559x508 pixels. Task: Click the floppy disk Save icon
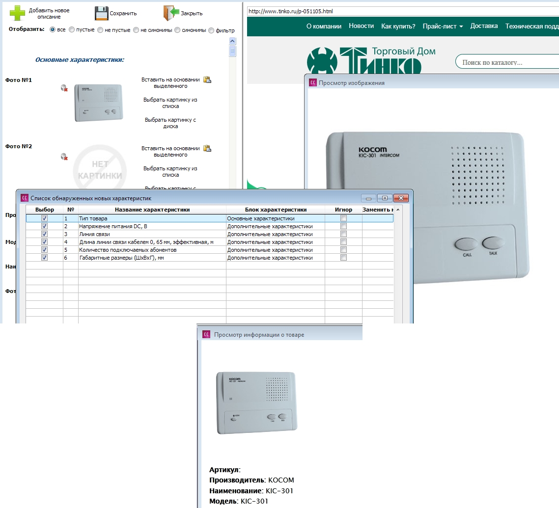pos(101,13)
